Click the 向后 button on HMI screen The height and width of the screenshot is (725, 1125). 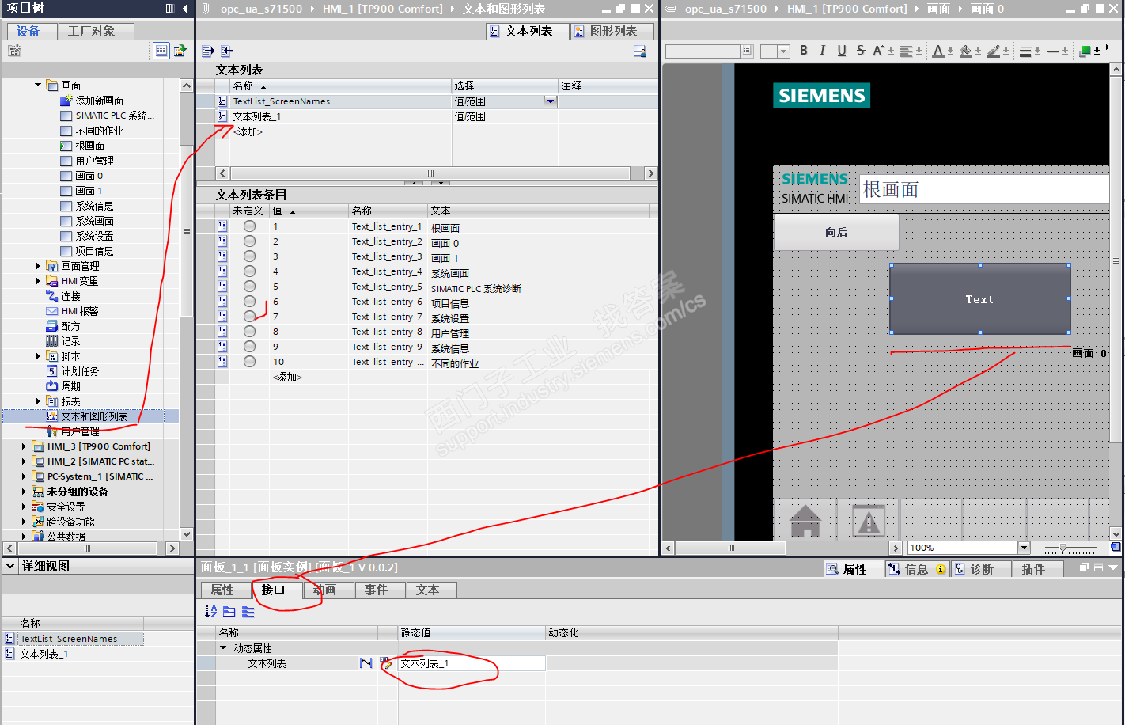(835, 232)
